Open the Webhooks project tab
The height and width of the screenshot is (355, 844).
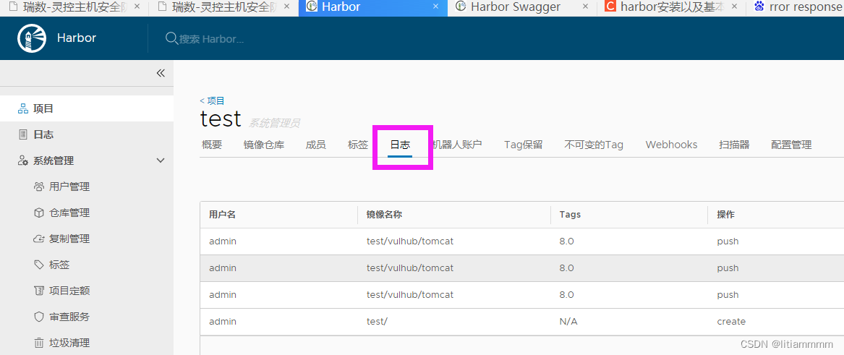click(671, 145)
